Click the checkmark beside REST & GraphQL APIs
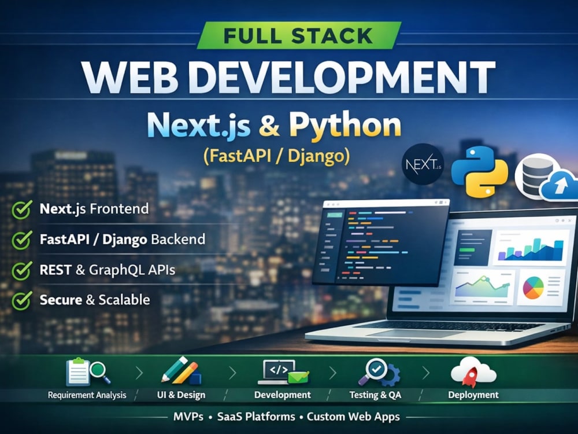 21,270
